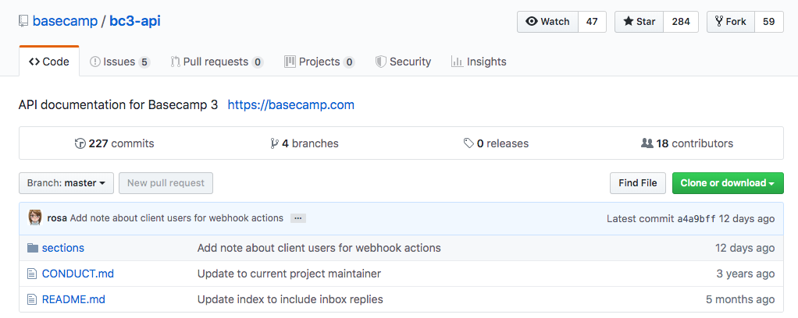The height and width of the screenshot is (318, 798).
Task: Visit the https://basecamp.com link
Action: coord(291,105)
